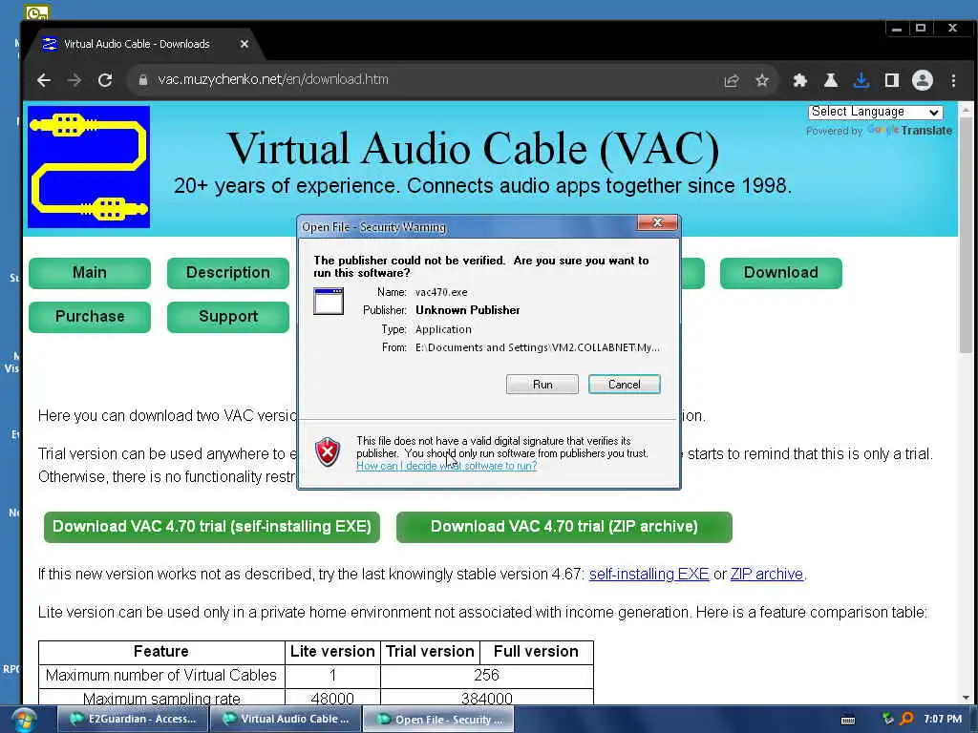978x733 pixels.
Task: Click the 'Full version' table header
Action: click(537, 652)
